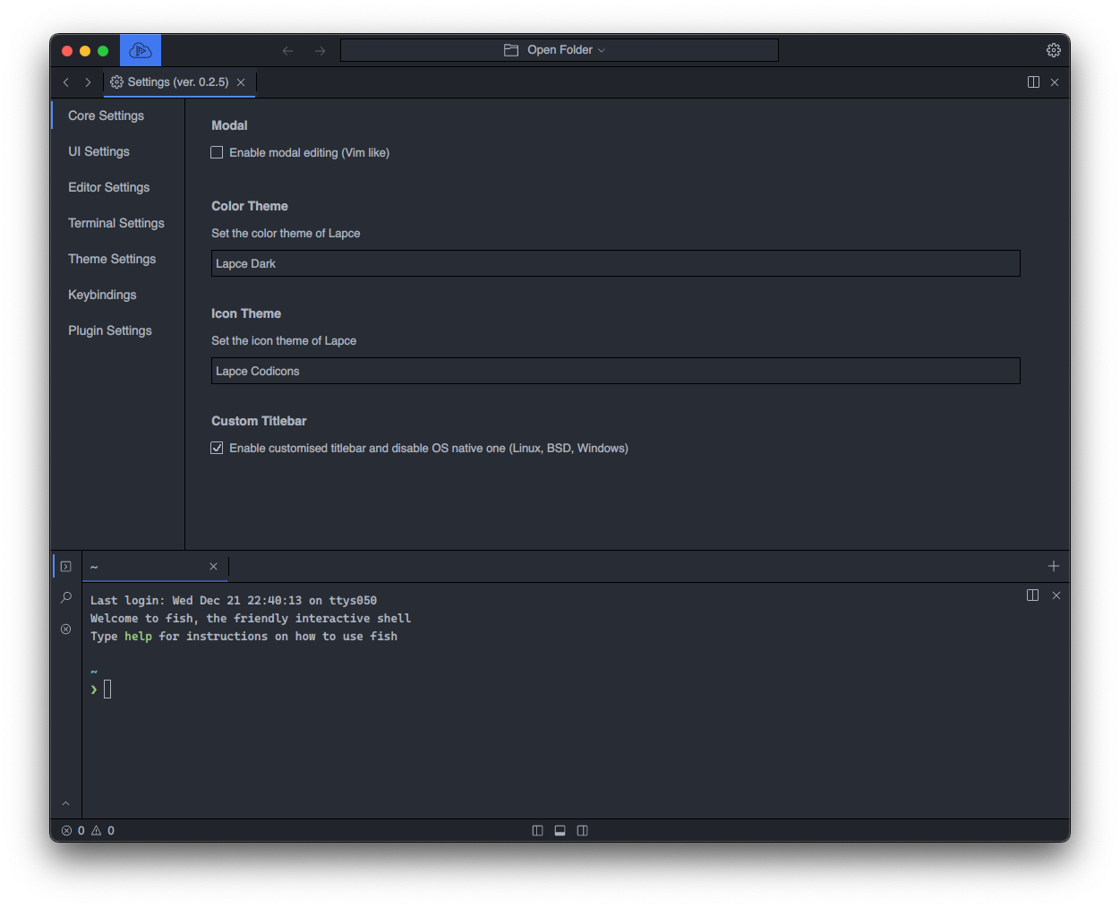
Task: Split the terminal pane
Action: 1032,595
